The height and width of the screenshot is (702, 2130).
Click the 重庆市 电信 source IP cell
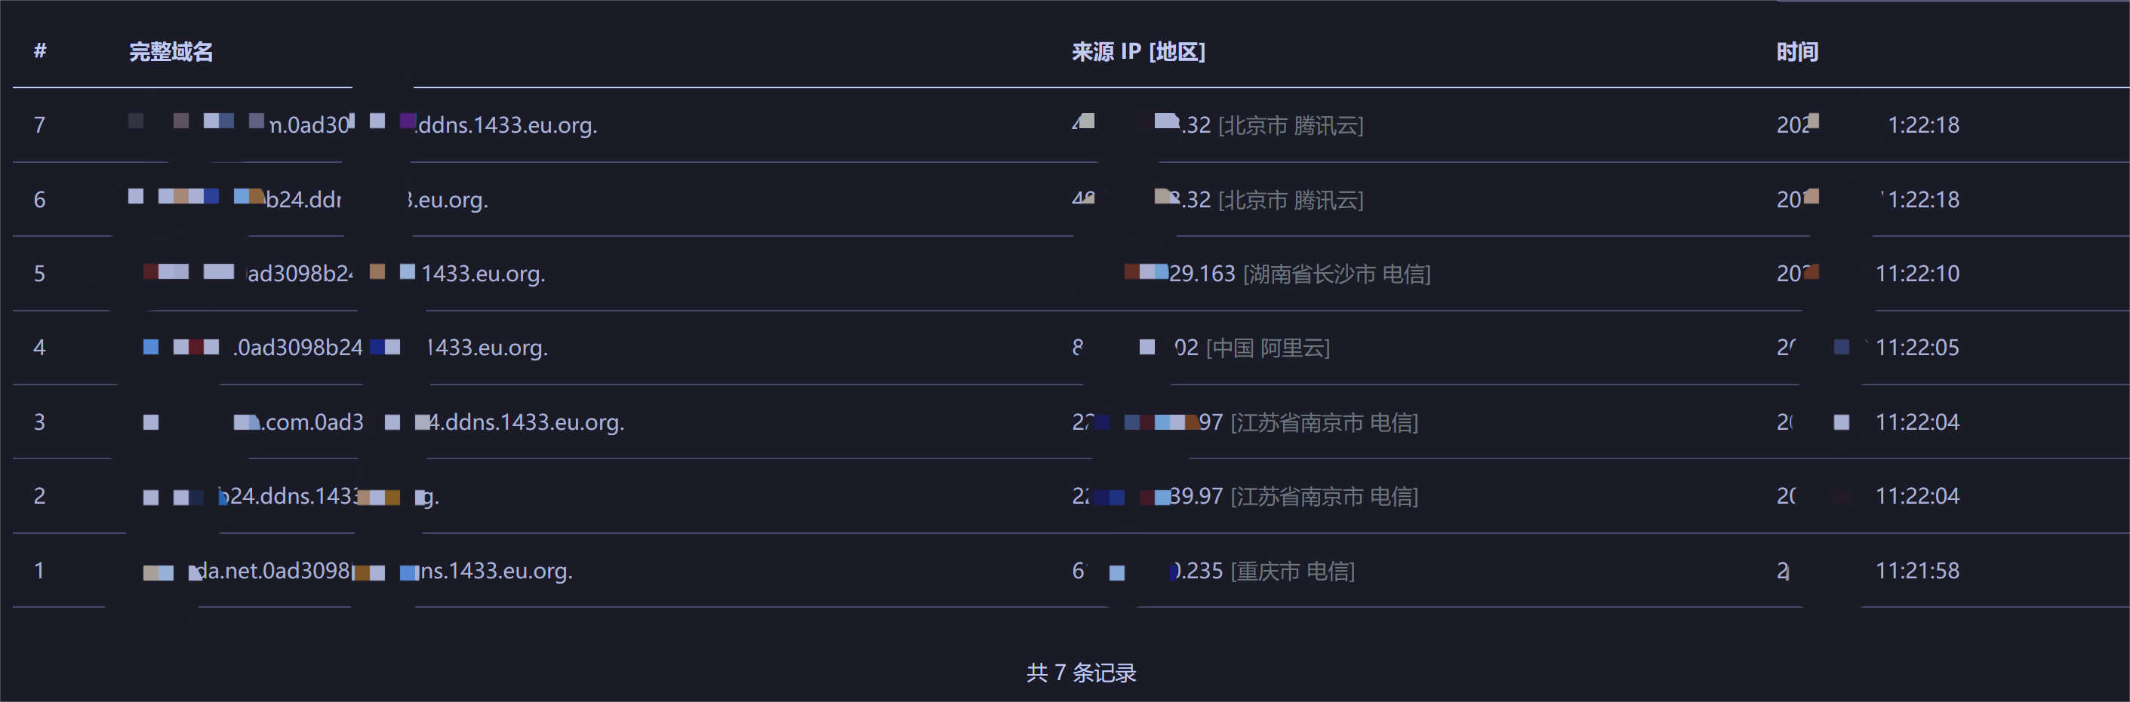(x=1213, y=571)
